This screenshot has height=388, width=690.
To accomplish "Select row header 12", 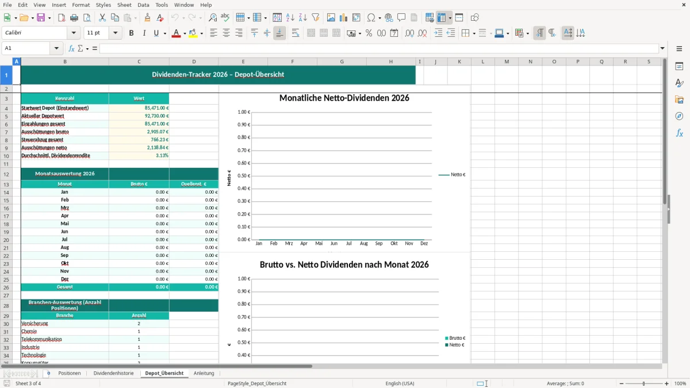I will 6,174.
